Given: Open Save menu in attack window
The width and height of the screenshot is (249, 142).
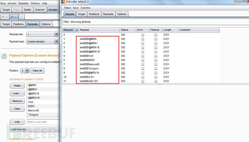Looking at the screenshot, I should (x=76, y=8).
